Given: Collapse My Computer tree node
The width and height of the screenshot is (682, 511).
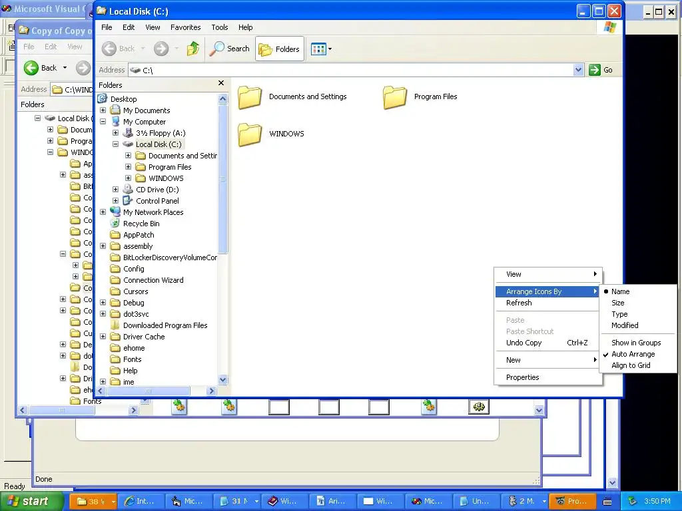Looking at the screenshot, I should tap(103, 122).
